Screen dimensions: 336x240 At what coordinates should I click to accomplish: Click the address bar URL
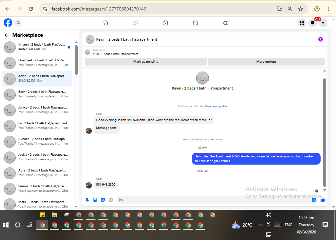(x=99, y=9)
